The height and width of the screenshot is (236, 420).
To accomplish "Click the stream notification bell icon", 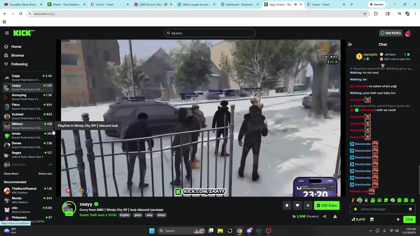I will (287, 206).
